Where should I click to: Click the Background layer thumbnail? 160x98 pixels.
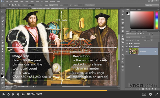click(x=134, y=51)
